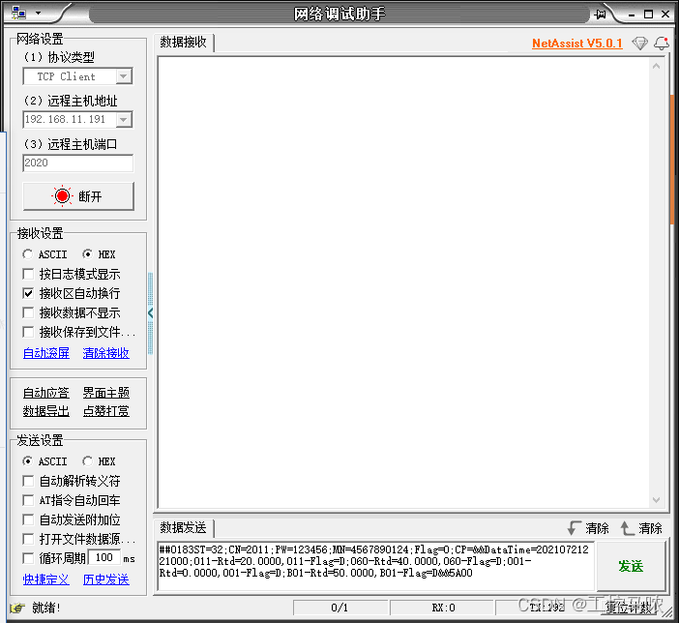Clear receive area using downward arrow 清除
This screenshot has height=623, width=679.
coord(588,528)
